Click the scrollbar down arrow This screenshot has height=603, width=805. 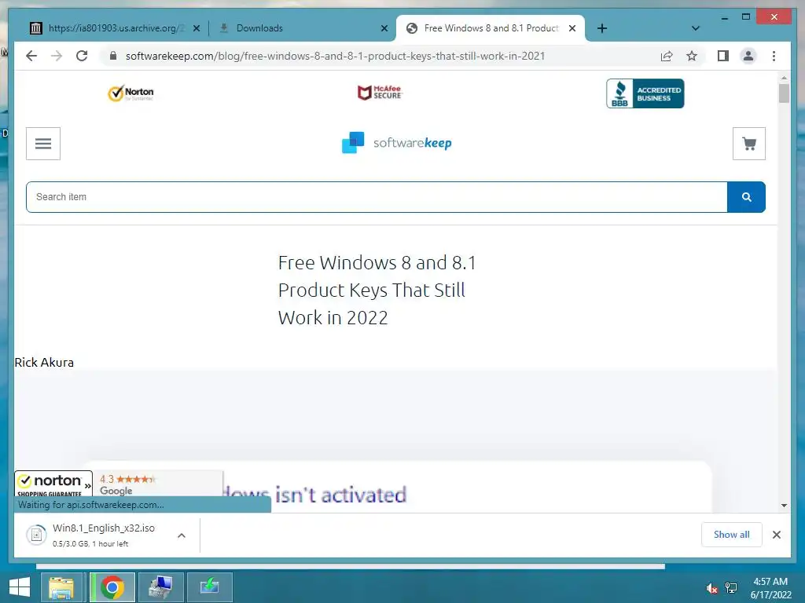[784, 505]
